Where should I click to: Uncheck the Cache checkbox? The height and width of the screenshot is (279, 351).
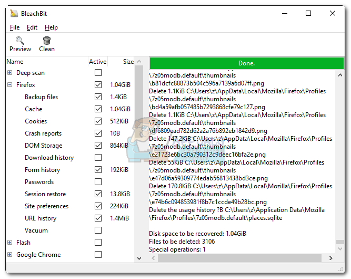click(98, 109)
